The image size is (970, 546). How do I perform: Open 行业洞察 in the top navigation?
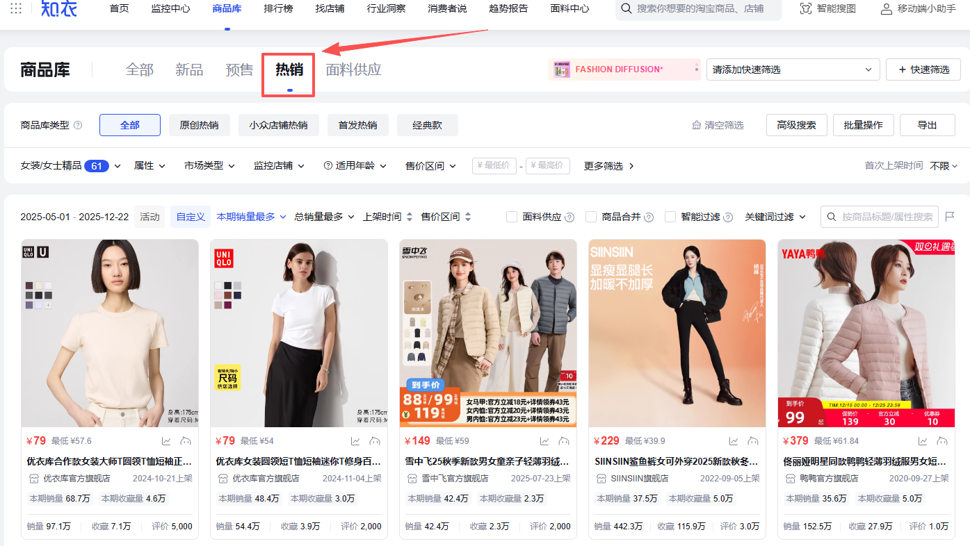tap(386, 8)
